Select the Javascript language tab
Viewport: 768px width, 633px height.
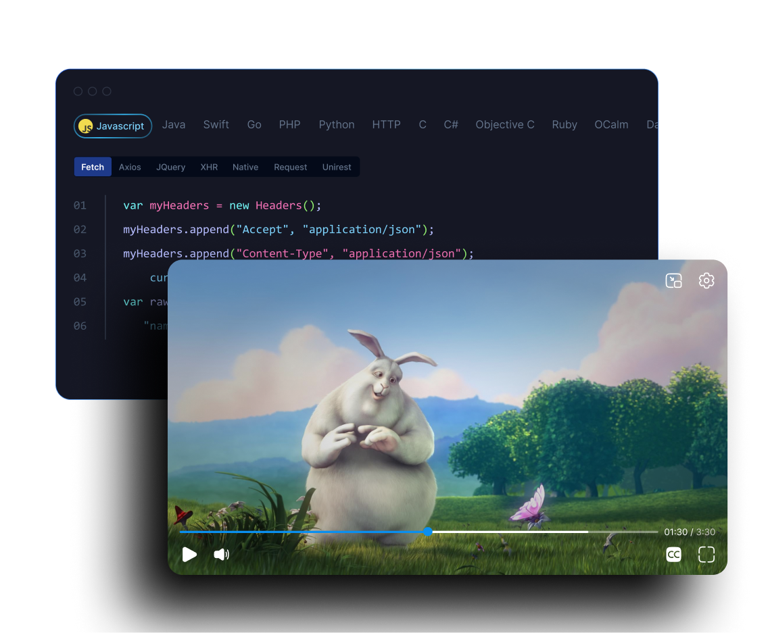tap(113, 126)
